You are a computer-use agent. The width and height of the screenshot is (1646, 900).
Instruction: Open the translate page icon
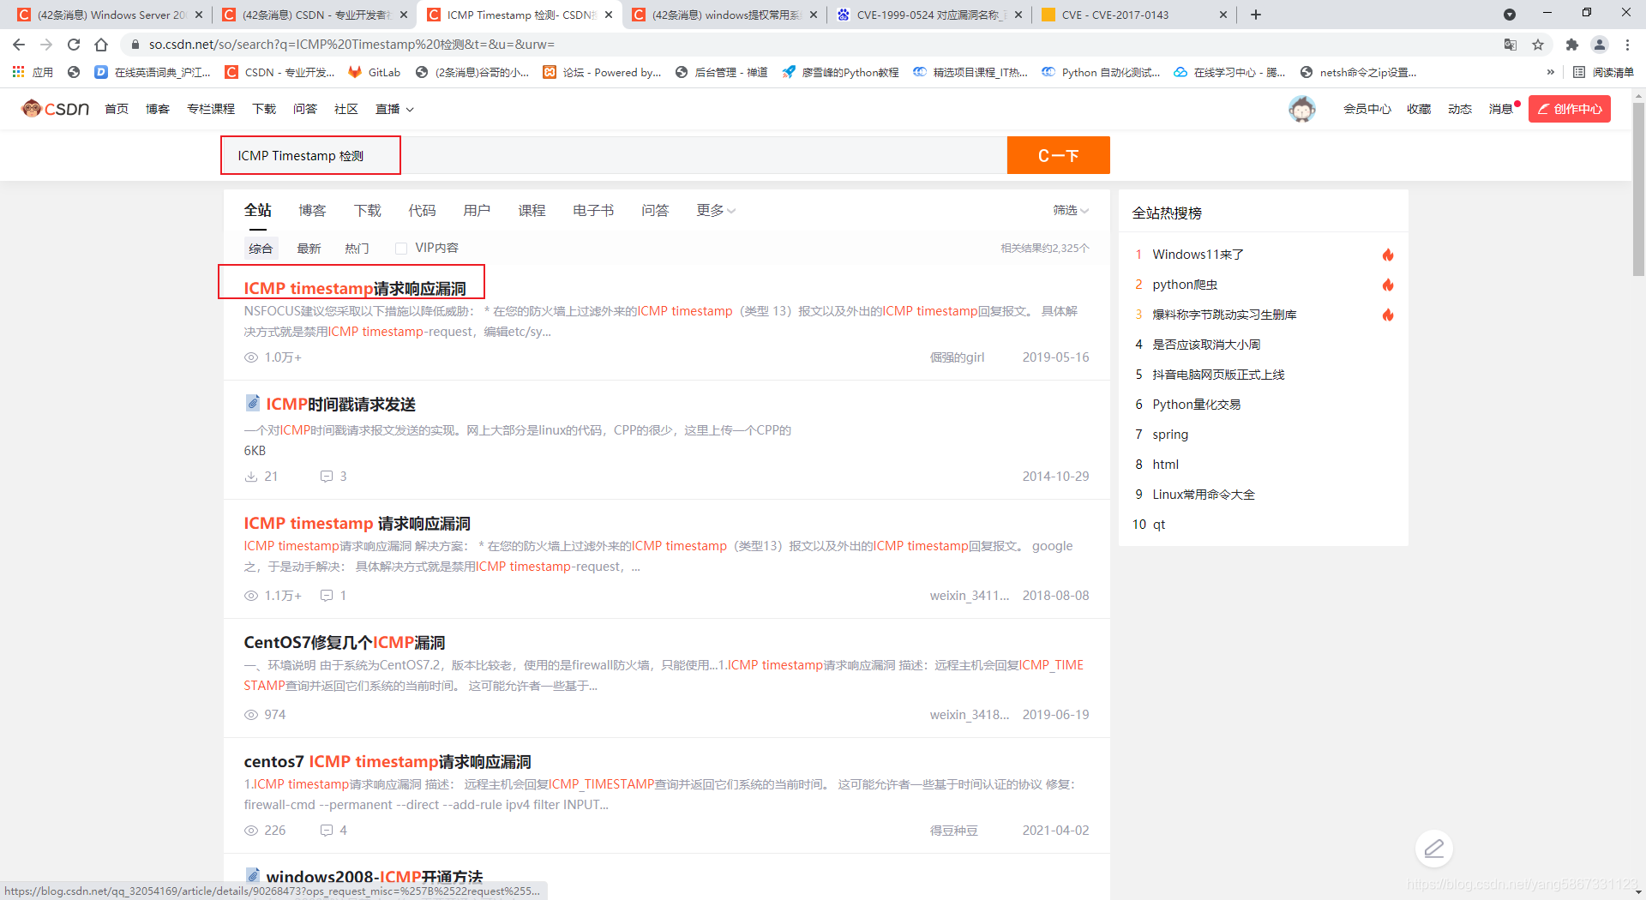1511,45
